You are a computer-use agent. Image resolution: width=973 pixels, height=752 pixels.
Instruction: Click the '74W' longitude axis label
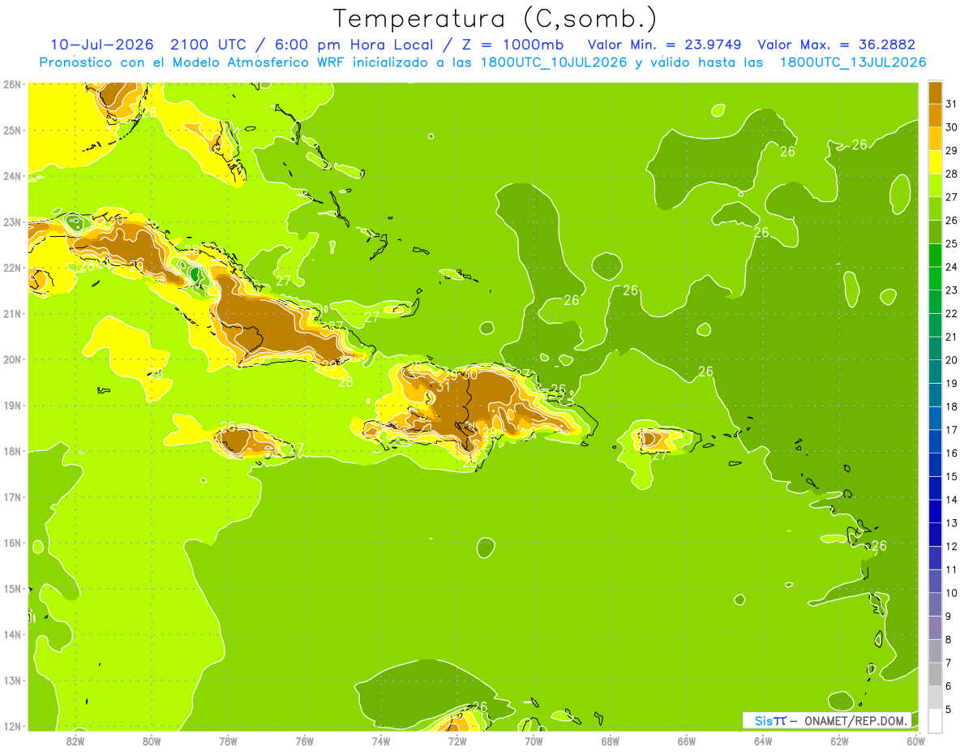(381, 741)
